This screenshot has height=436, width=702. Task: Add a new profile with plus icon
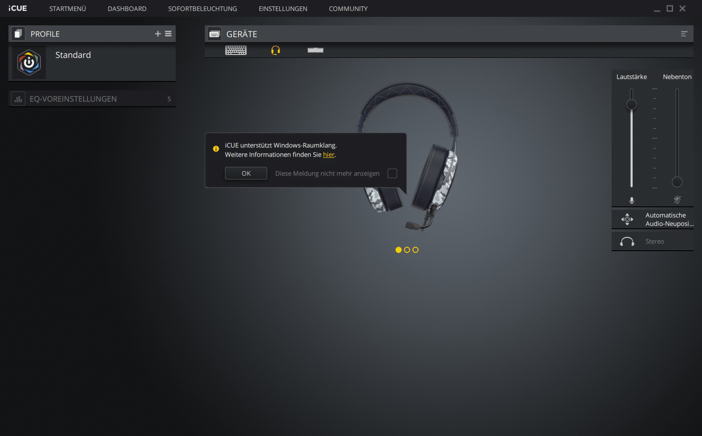tap(158, 34)
